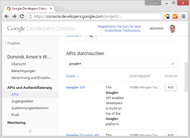The image size is (190, 138).
Task: Click the Google Developers Console logo
Action: pyautogui.click(x=41, y=29)
